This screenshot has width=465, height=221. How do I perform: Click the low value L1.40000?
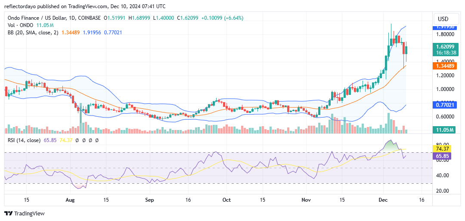click(164, 18)
